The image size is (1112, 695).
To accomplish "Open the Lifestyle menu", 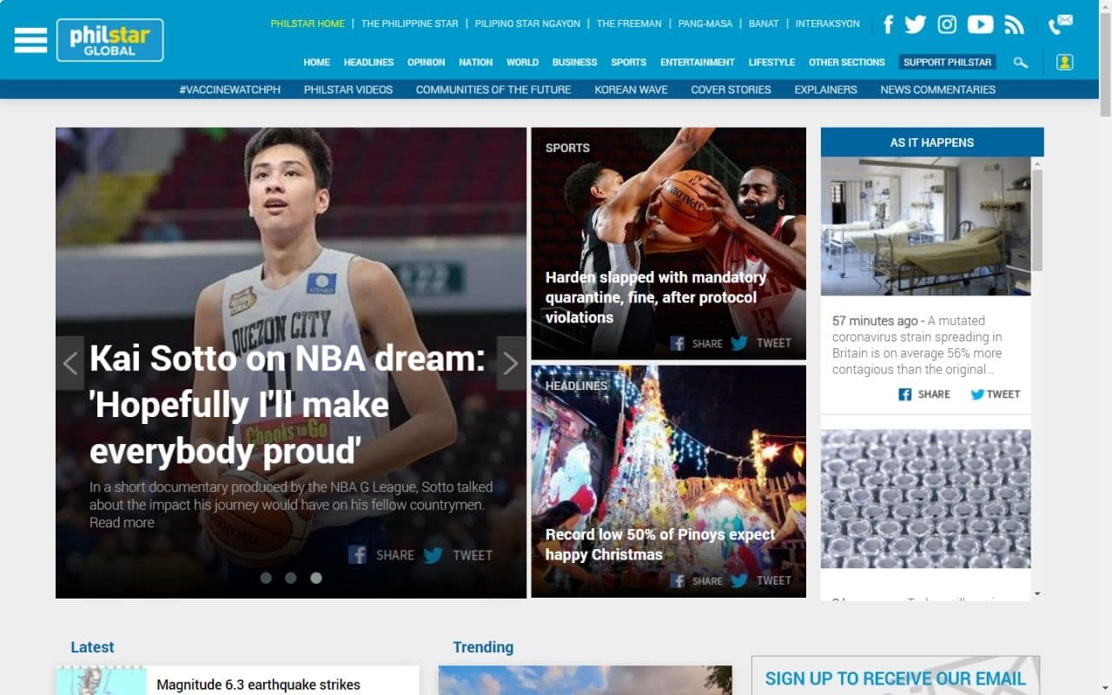I will pos(772,63).
